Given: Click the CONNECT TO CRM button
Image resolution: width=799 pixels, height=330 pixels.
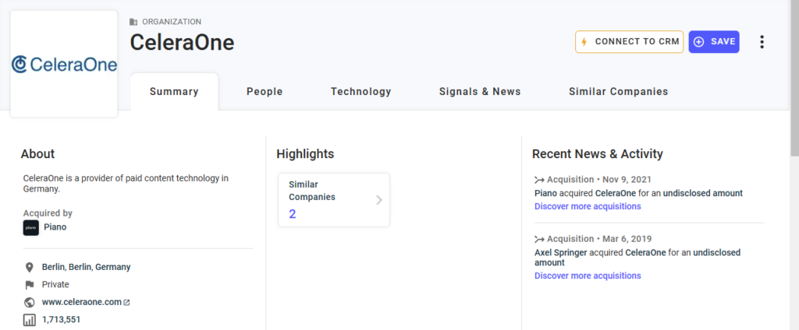Looking at the screenshot, I should 630,42.
